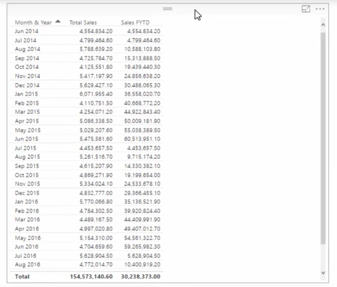Select the Sep 2014 row label
337x287 pixels.
pyautogui.click(x=27, y=58)
